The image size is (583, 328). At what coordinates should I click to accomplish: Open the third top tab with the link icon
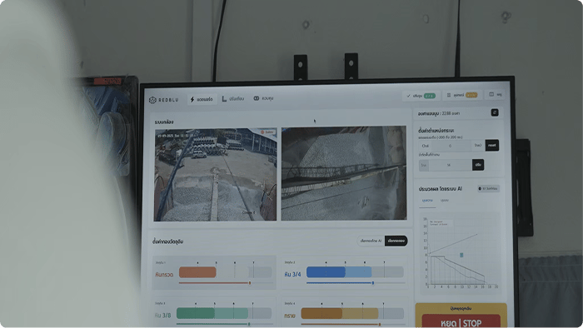coord(263,98)
